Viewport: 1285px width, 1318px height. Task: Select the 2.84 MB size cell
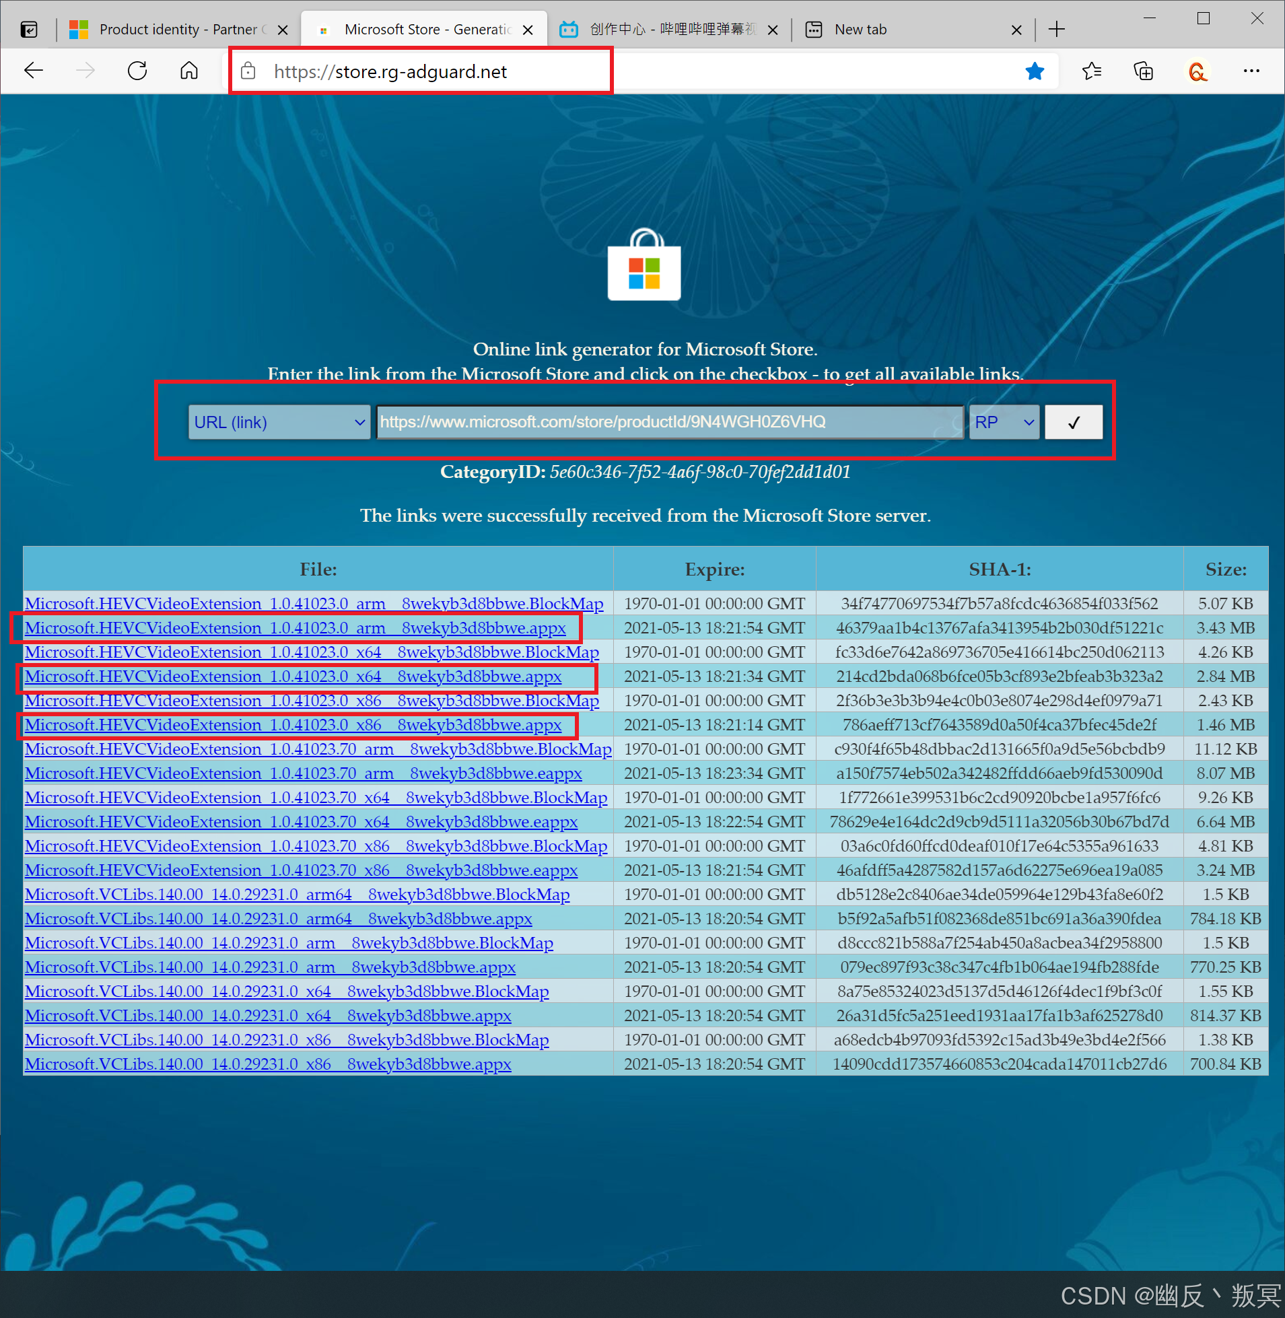pyautogui.click(x=1226, y=677)
